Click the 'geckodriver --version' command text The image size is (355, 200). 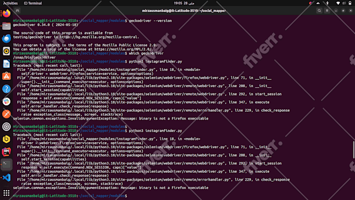coord(150,20)
